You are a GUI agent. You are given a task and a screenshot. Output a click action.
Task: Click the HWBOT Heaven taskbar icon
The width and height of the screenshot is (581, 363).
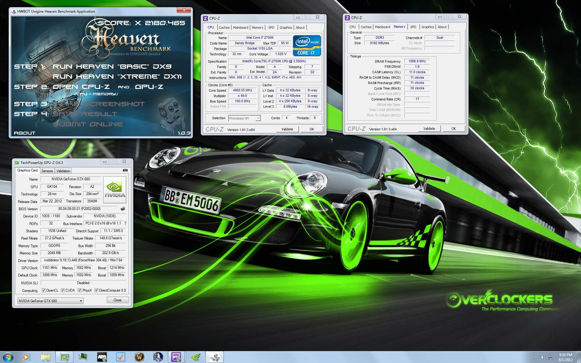[215, 357]
